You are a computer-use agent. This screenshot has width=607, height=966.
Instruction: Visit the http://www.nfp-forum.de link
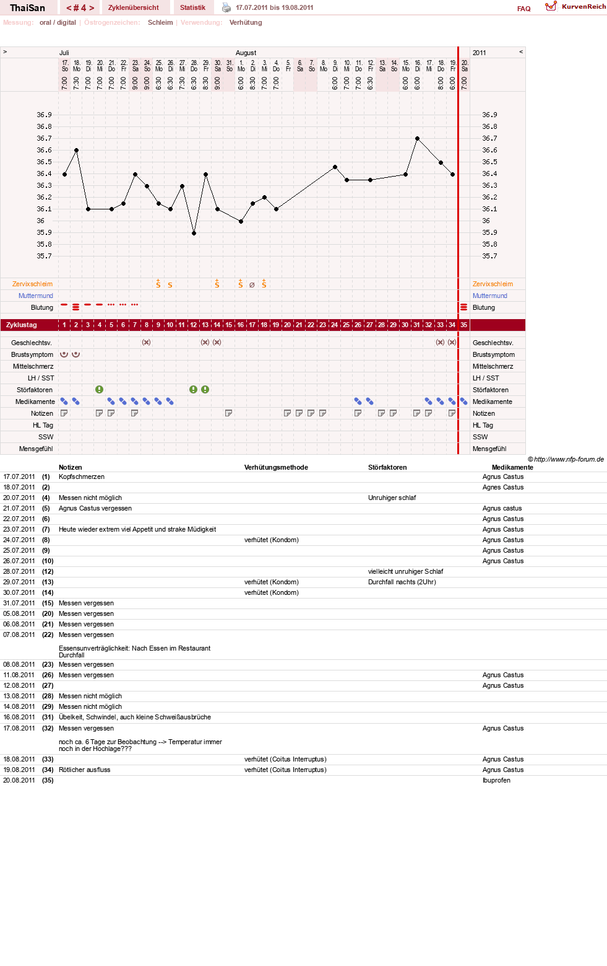569,459
